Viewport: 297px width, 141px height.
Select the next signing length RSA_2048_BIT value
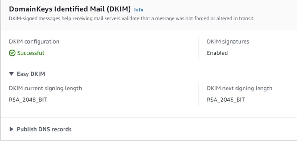[226, 100]
